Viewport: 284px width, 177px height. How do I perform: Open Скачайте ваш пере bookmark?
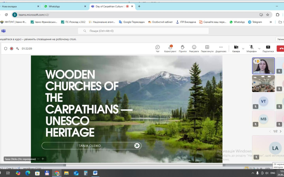pos(213,22)
